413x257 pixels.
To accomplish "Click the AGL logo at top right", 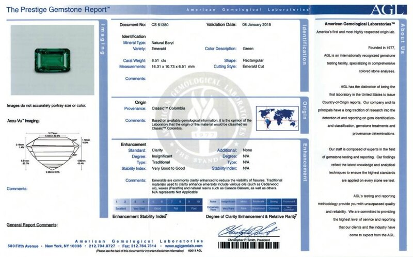I will [x=389, y=10].
